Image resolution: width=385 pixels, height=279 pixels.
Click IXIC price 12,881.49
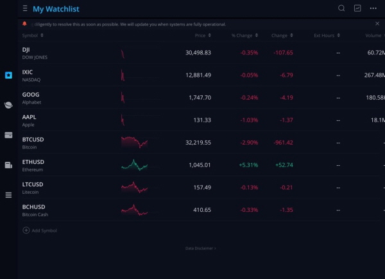point(198,76)
